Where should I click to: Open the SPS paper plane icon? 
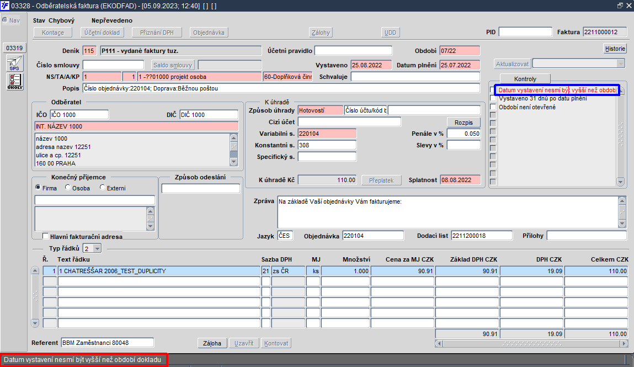(14, 63)
